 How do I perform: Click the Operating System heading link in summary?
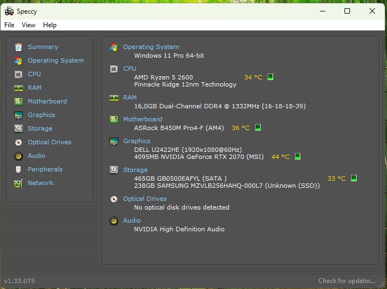[151, 47]
